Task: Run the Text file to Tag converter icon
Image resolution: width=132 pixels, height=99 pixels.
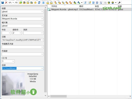Action: click(x=67, y=3)
